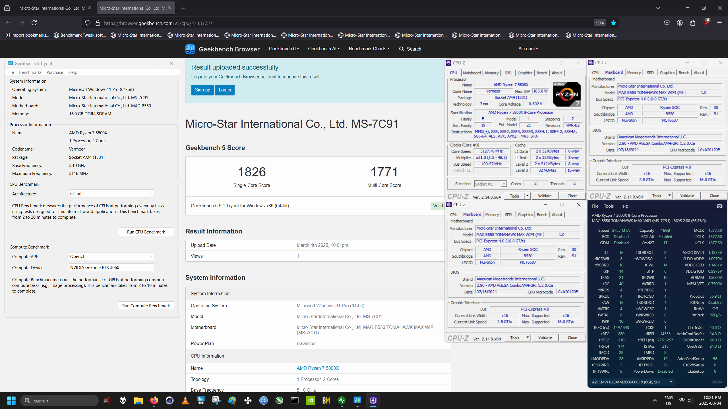Open the NVIDIA app from taskbar
728x409 pixels.
[x=311, y=400]
